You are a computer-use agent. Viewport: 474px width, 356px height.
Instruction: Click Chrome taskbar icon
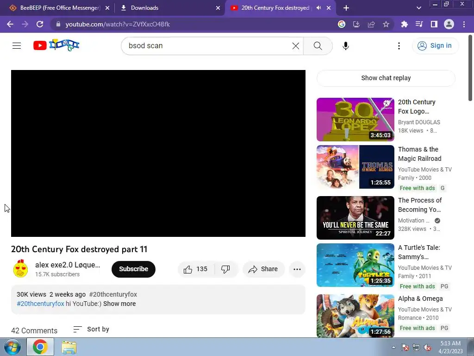click(x=40, y=347)
